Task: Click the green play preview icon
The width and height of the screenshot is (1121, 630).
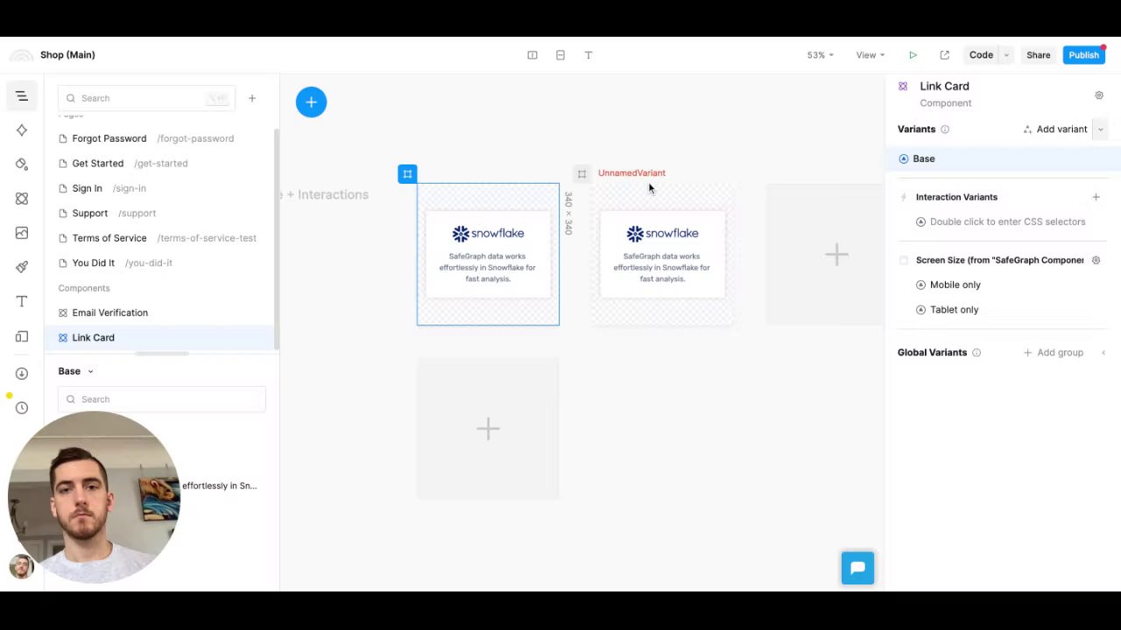Action: pos(913,55)
